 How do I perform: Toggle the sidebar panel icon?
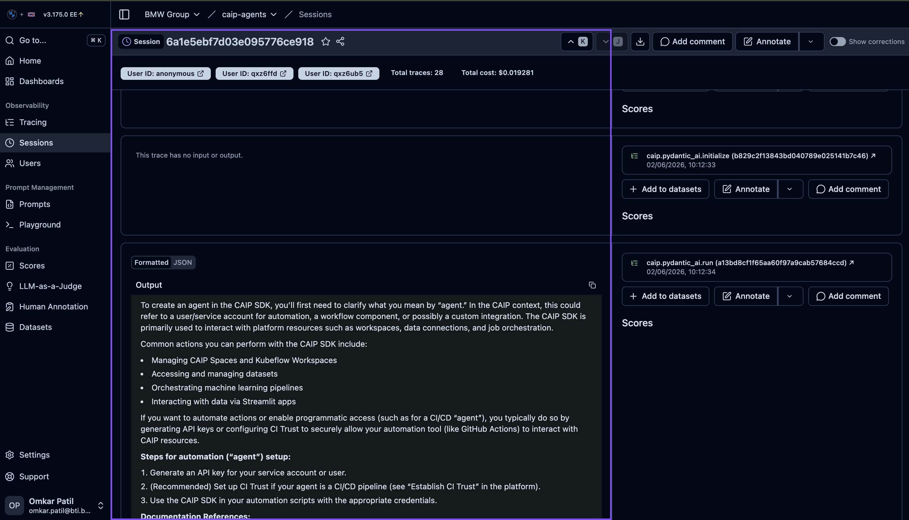coord(124,14)
